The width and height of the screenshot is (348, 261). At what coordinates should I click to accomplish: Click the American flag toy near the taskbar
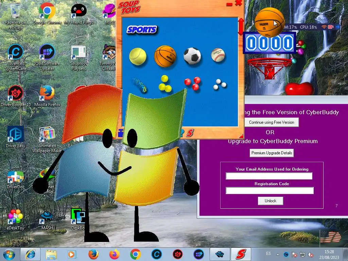(331, 237)
